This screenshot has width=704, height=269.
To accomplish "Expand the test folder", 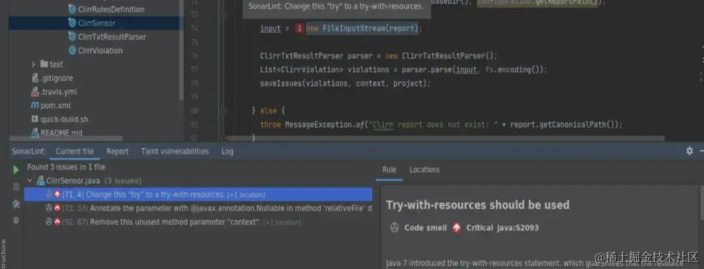I will point(33,64).
